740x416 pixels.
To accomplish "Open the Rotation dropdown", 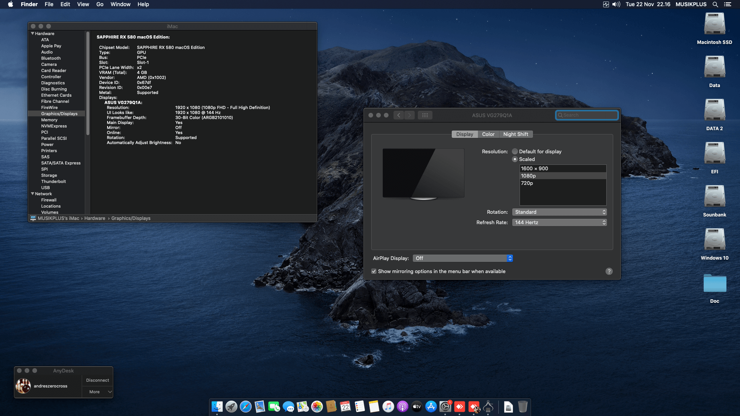I will [559, 212].
